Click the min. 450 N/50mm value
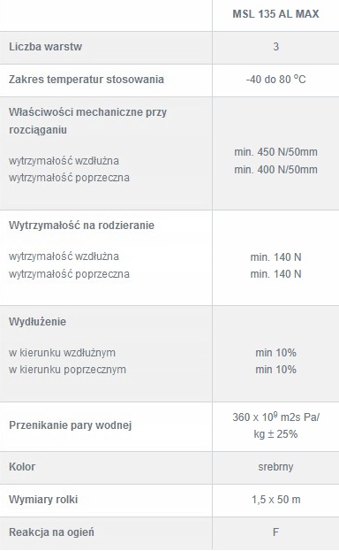This screenshot has width=339, height=551. pyautogui.click(x=275, y=152)
